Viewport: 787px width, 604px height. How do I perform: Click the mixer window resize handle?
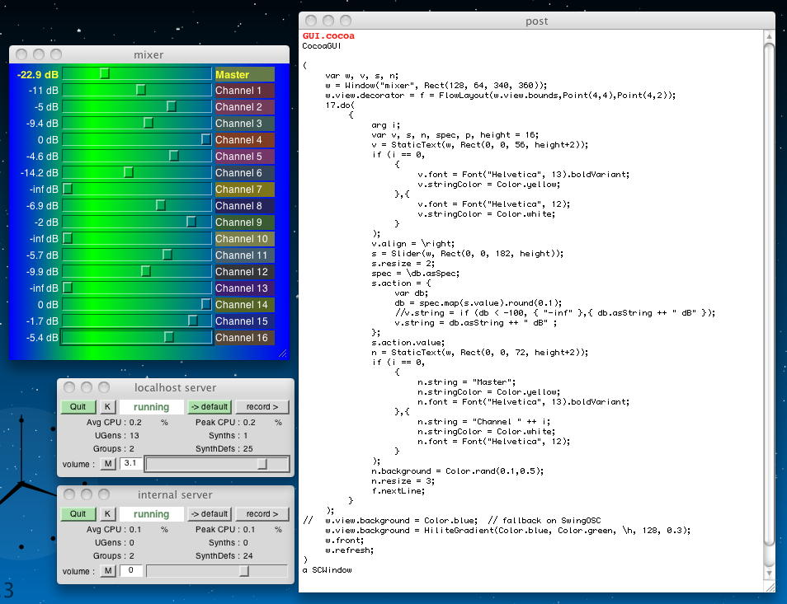click(x=283, y=354)
